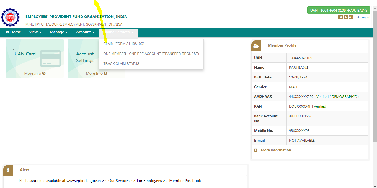
Task: Click the E-mail value NOT AVAILABLE
Action: tap(302, 141)
